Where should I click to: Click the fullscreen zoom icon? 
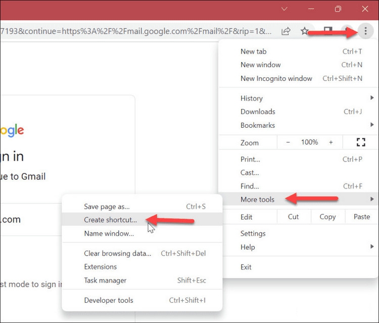pos(361,142)
